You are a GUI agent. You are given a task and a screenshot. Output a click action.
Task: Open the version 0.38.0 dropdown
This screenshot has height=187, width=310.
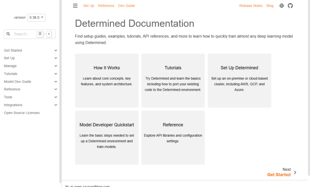[36, 18]
